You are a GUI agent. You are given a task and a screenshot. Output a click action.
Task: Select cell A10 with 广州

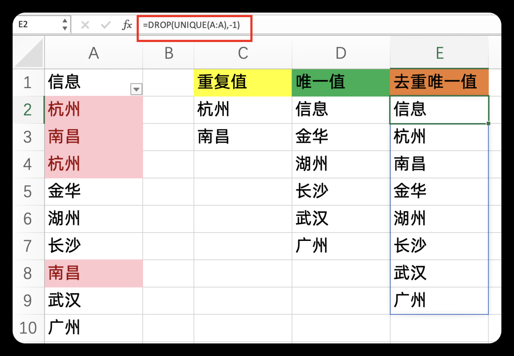[94, 328]
